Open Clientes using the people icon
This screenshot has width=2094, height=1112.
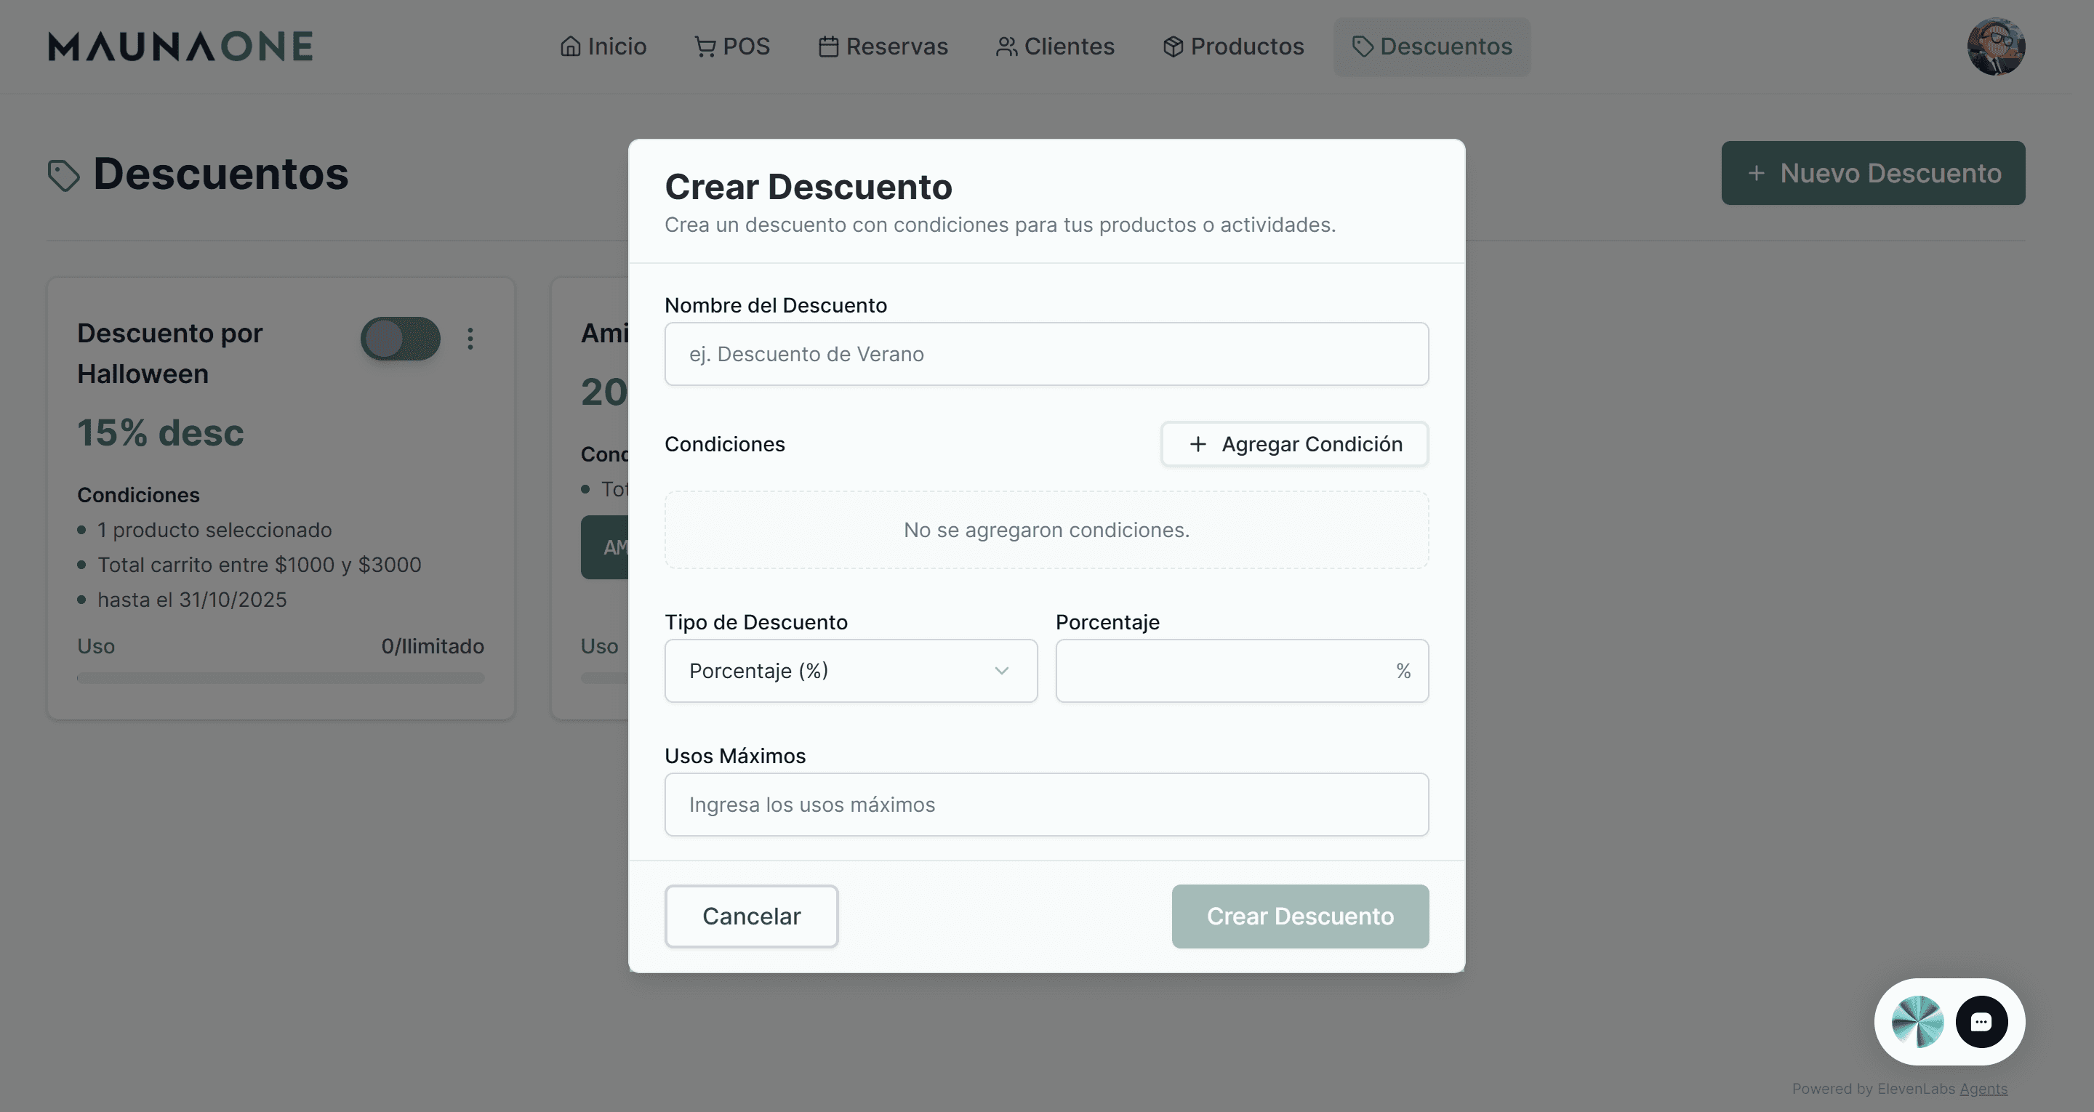pyautogui.click(x=1005, y=47)
